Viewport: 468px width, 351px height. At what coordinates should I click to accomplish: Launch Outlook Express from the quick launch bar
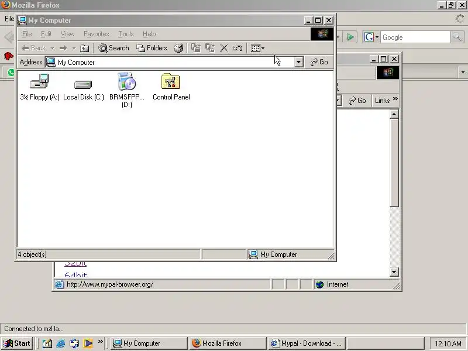74,343
